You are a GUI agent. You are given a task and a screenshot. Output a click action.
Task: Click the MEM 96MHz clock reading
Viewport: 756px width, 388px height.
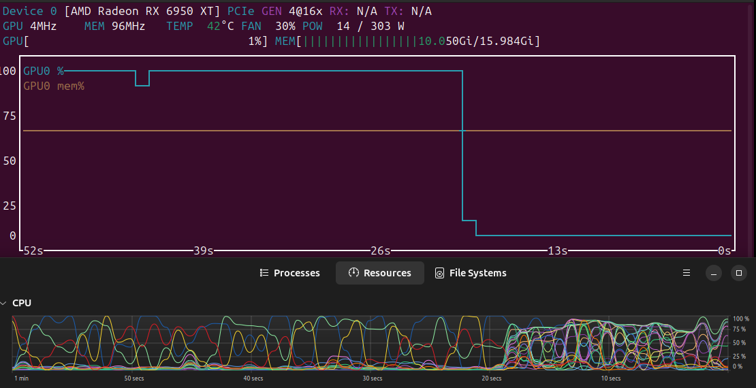[114, 26]
